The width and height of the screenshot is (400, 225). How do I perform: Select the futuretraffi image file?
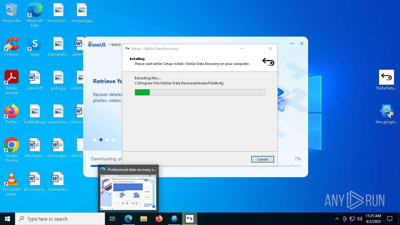pos(58,47)
